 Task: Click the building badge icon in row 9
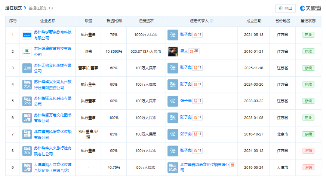click(x=232, y=165)
